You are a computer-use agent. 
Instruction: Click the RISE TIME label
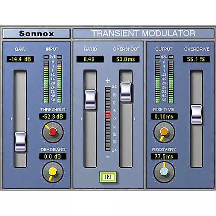pos(164,110)
